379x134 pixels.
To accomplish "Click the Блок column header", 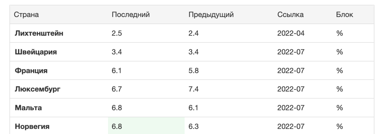I will pos(345,14).
